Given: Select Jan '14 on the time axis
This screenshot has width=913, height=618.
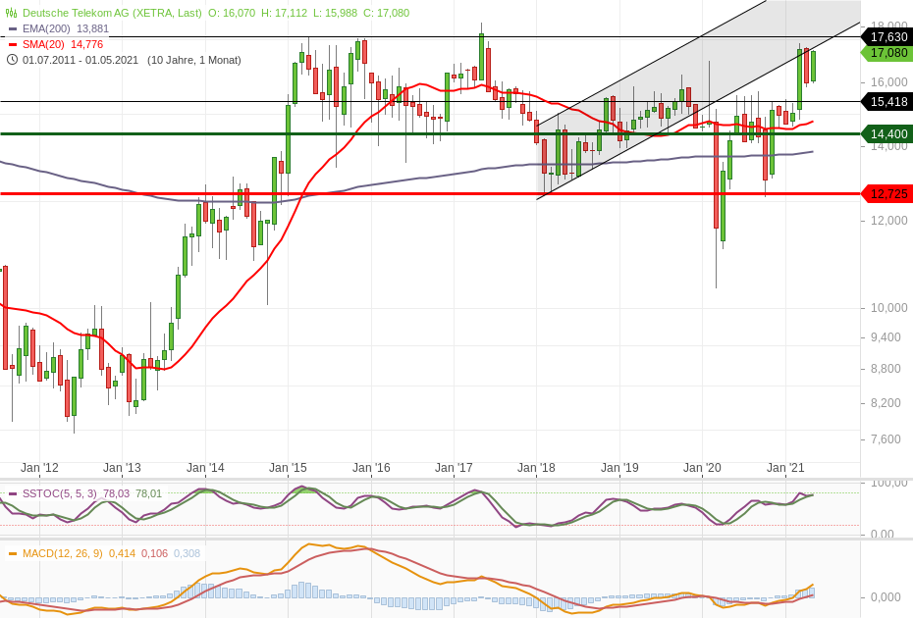Looking at the screenshot, I should click(205, 467).
